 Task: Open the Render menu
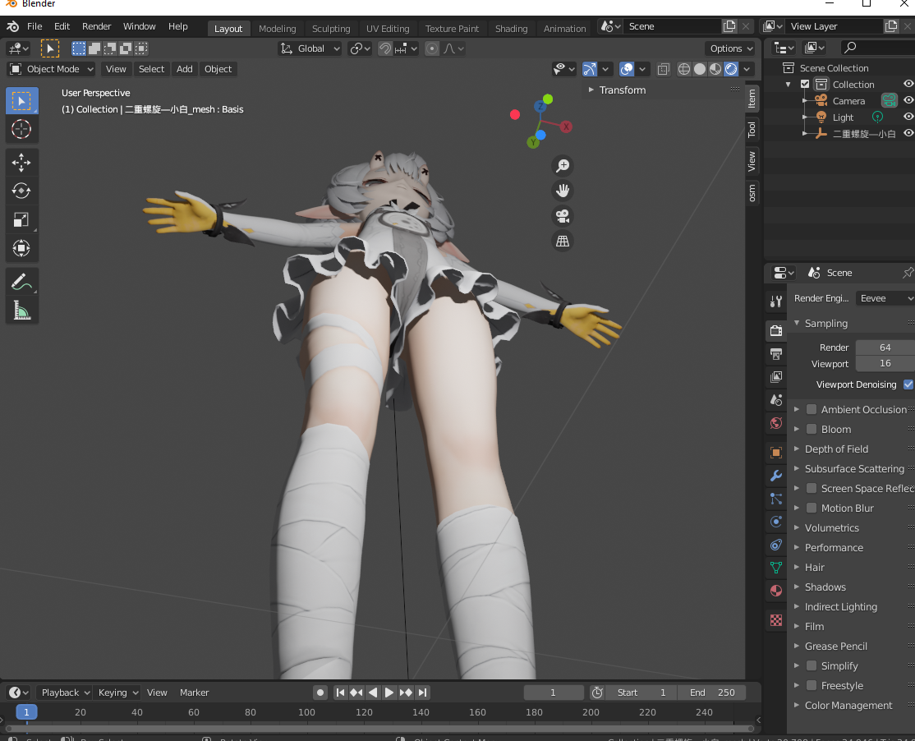(96, 26)
